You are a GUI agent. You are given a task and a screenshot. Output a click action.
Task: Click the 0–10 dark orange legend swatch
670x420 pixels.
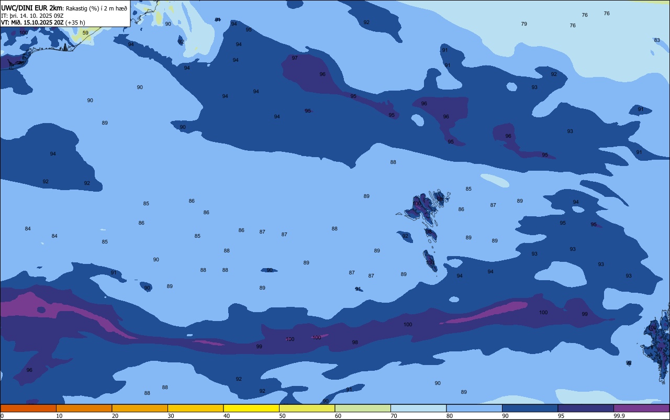(28, 408)
